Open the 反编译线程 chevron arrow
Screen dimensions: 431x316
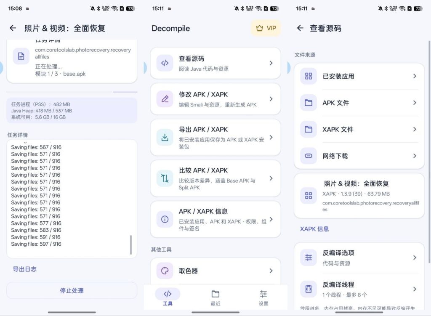(x=415, y=289)
